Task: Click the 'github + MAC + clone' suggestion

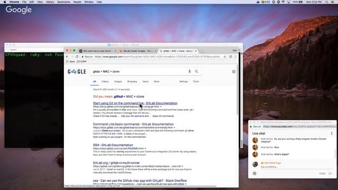Action: [x=129, y=97]
